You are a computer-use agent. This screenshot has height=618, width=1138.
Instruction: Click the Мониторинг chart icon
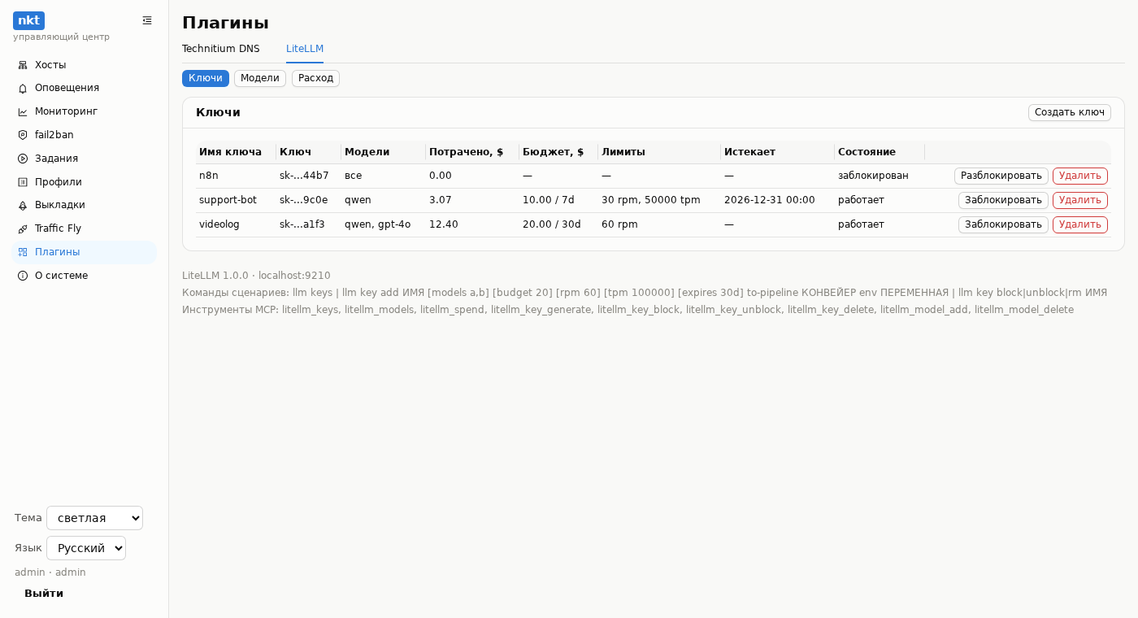point(23,111)
